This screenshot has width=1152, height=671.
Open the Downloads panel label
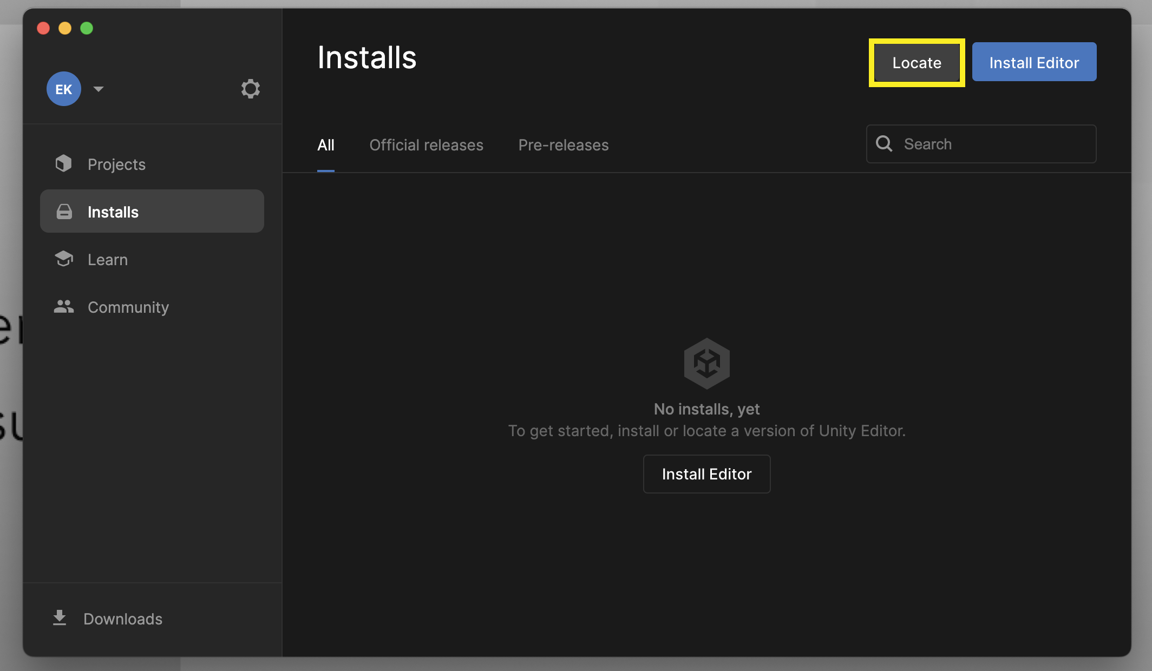point(123,619)
